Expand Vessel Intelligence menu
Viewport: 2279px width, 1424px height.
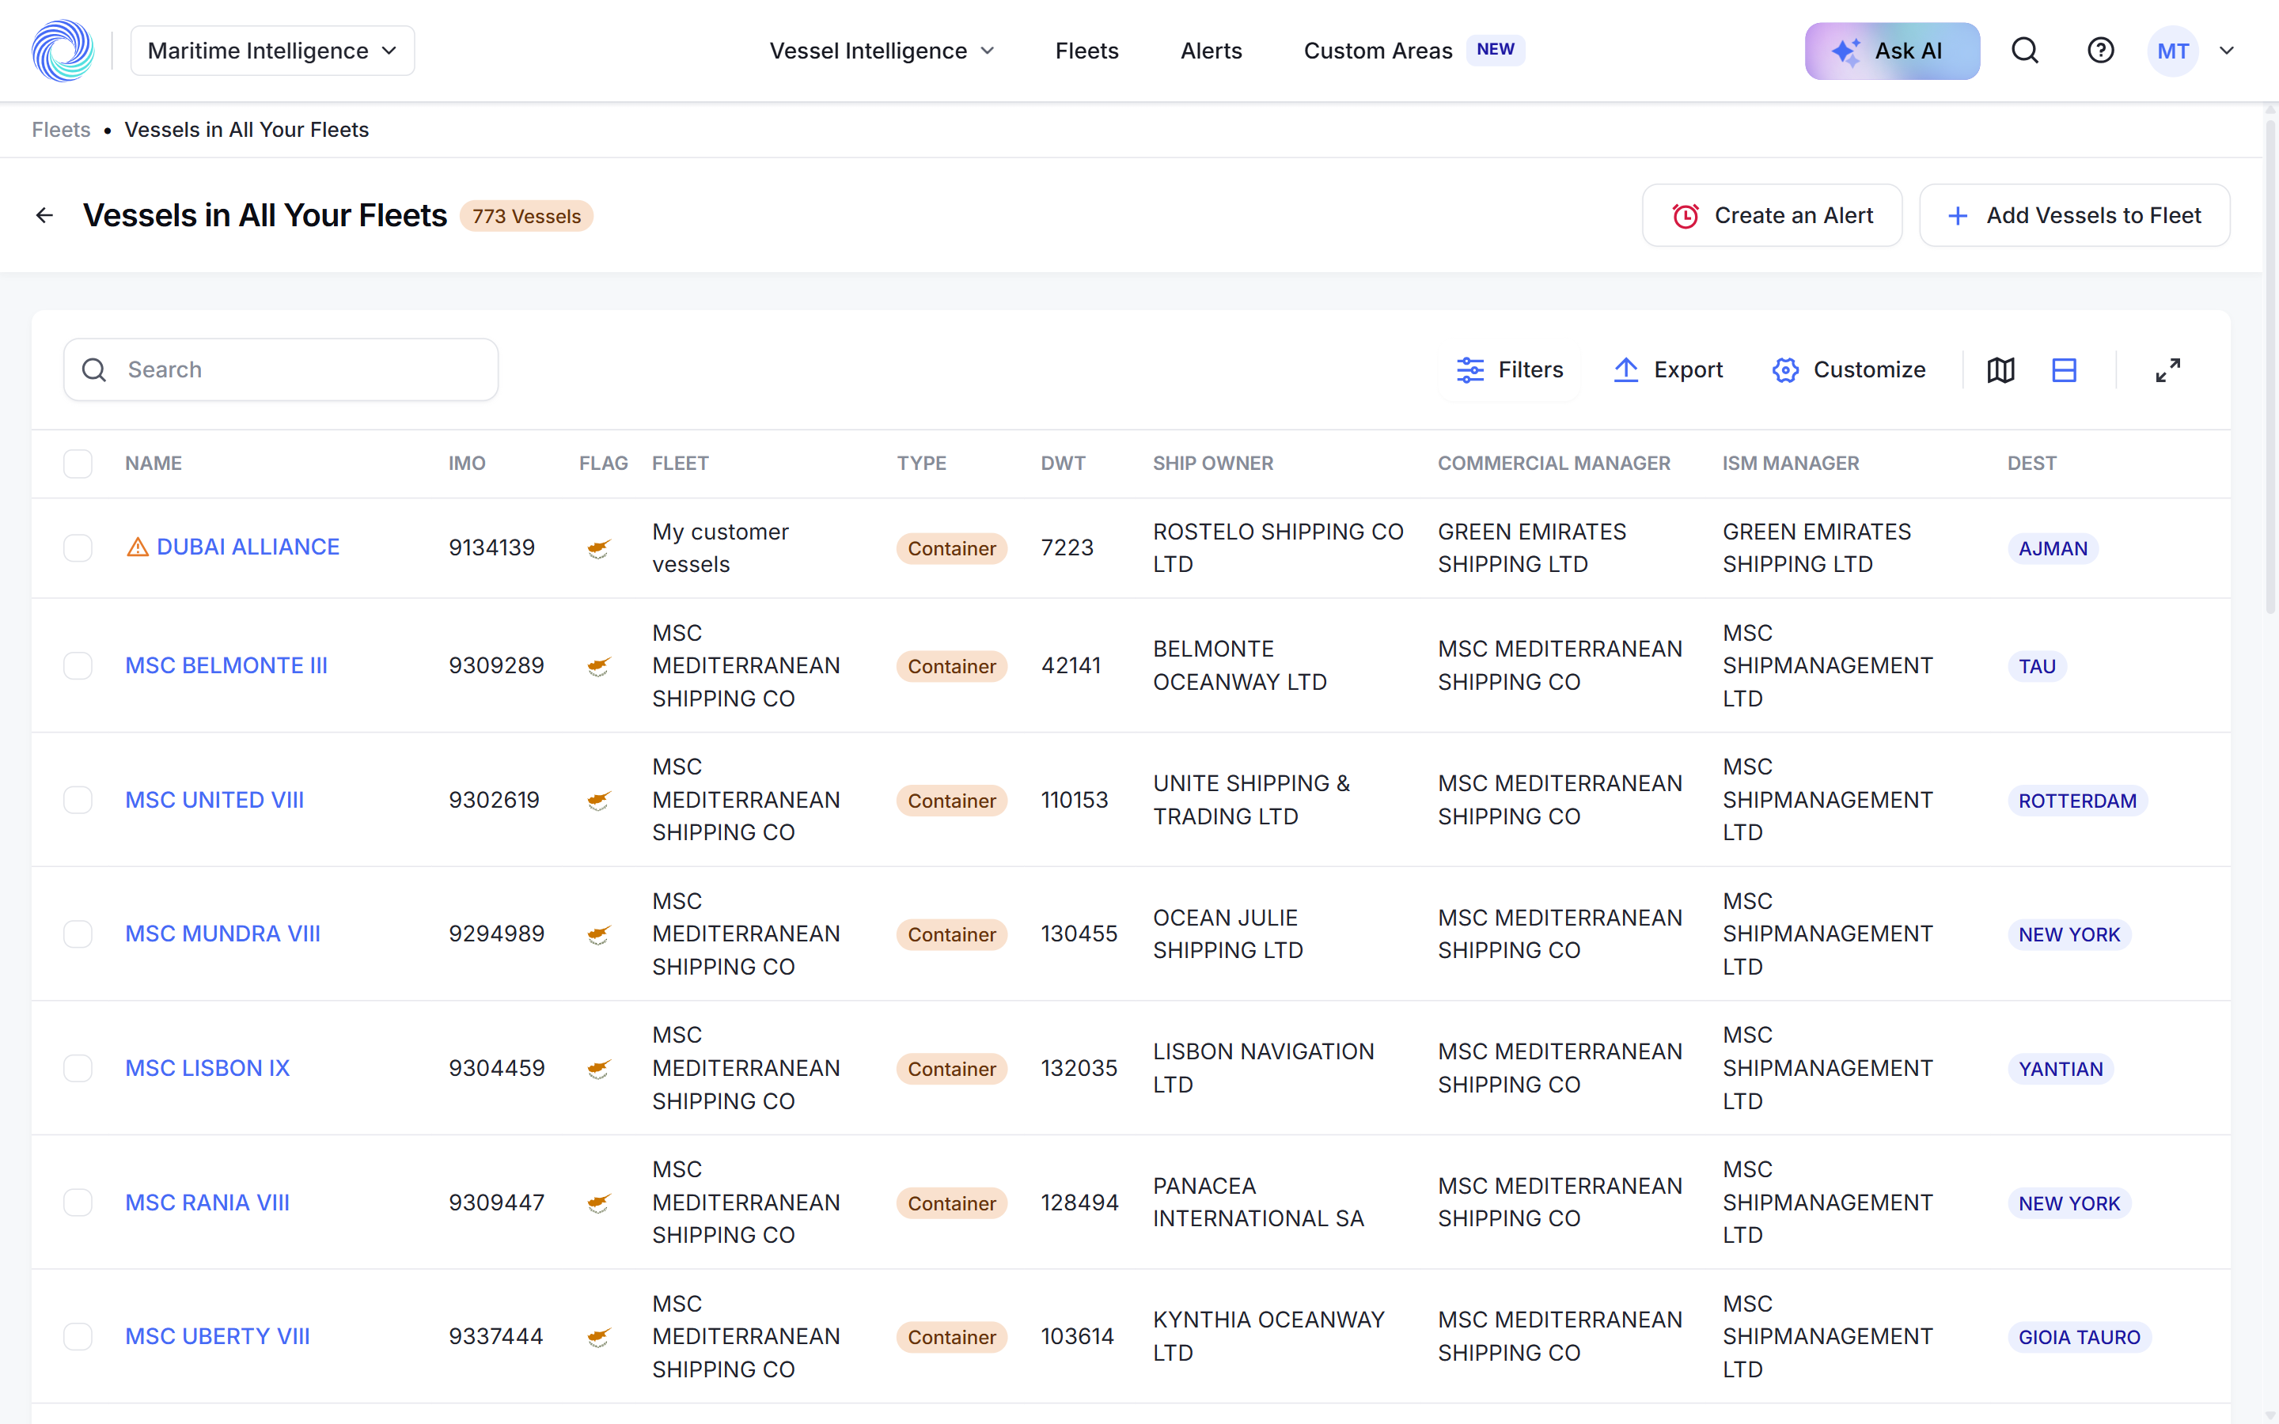tap(882, 51)
